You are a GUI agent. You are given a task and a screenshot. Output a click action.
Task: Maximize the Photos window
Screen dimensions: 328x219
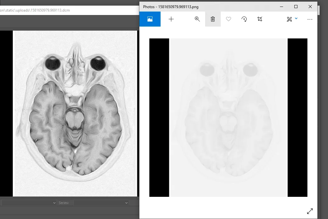pyautogui.click(x=296, y=7)
